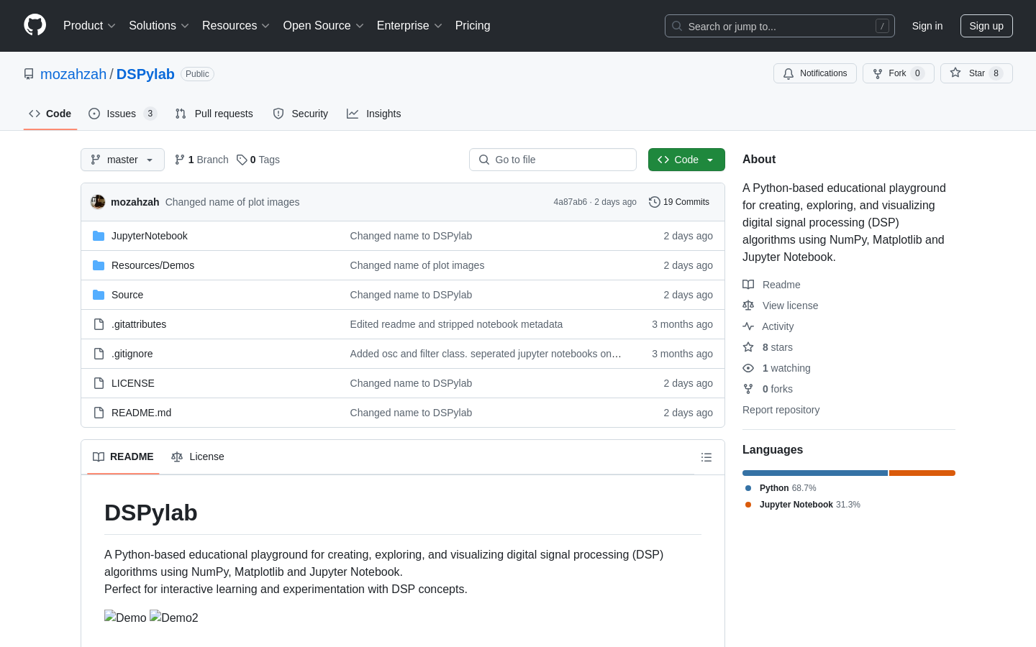Click the repository book icon beside mozahzah
Viewport: 1036px width, 647px height.
tap(29, 74)
